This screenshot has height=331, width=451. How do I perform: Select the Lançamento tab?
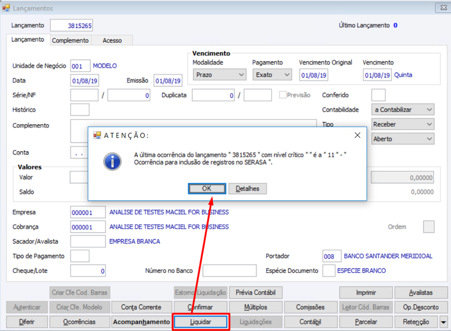(28, 39)
